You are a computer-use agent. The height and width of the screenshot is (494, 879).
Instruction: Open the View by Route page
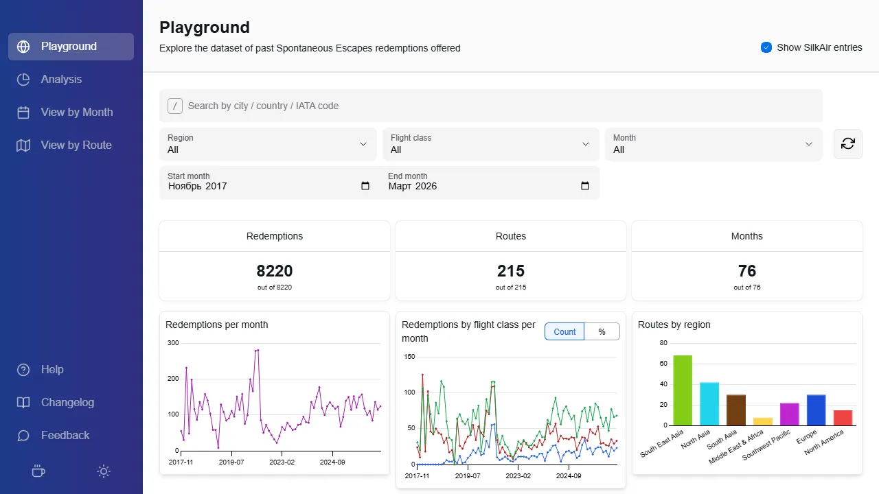pos(76,145)
